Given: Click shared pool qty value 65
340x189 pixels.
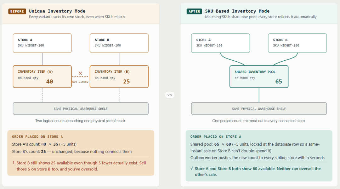Looking at the screenshot, I should [279, 81].
